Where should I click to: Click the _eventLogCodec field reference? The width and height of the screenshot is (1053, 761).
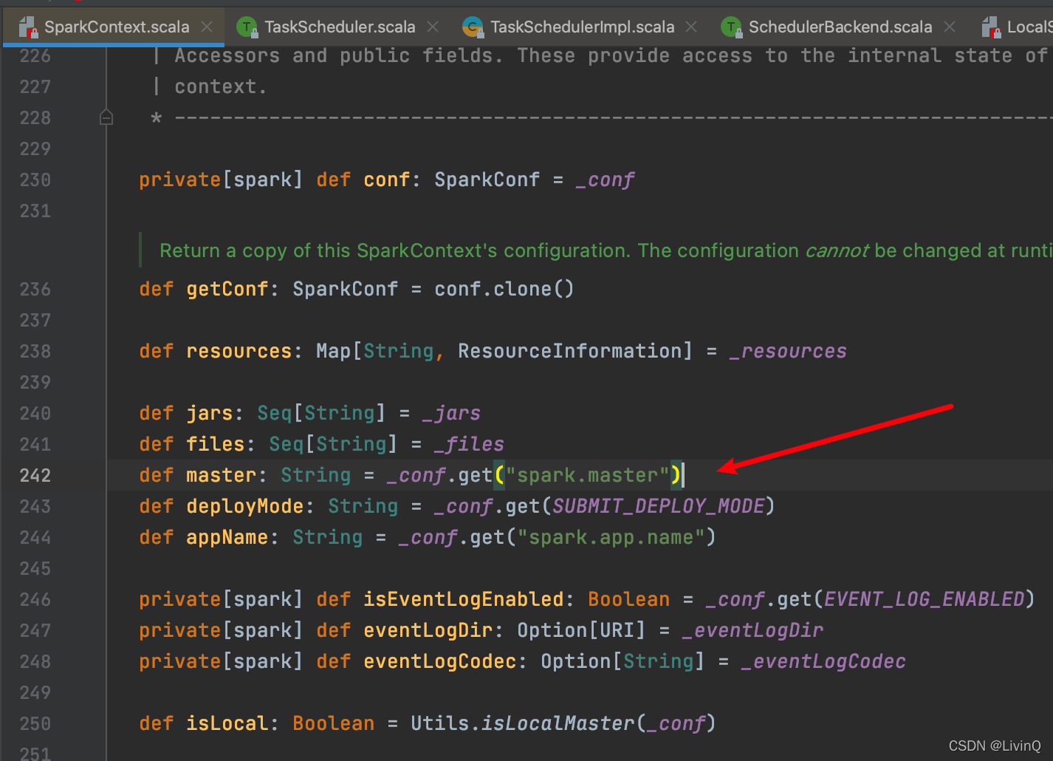(x=823, y=661)
